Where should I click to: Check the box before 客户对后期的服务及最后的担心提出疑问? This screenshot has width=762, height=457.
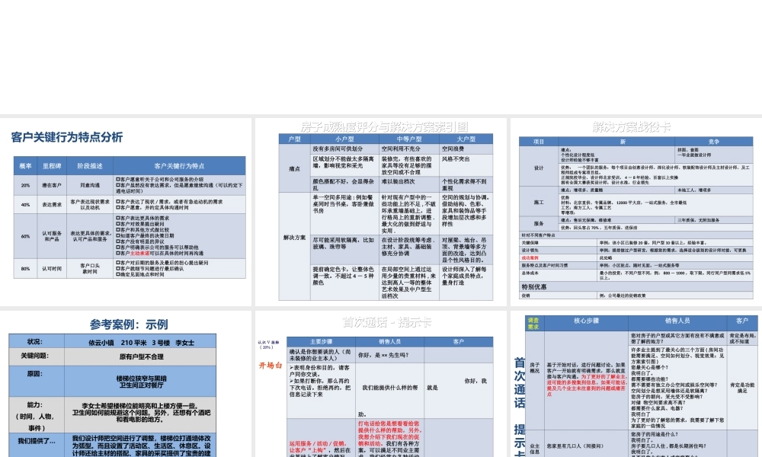(117, 262)
